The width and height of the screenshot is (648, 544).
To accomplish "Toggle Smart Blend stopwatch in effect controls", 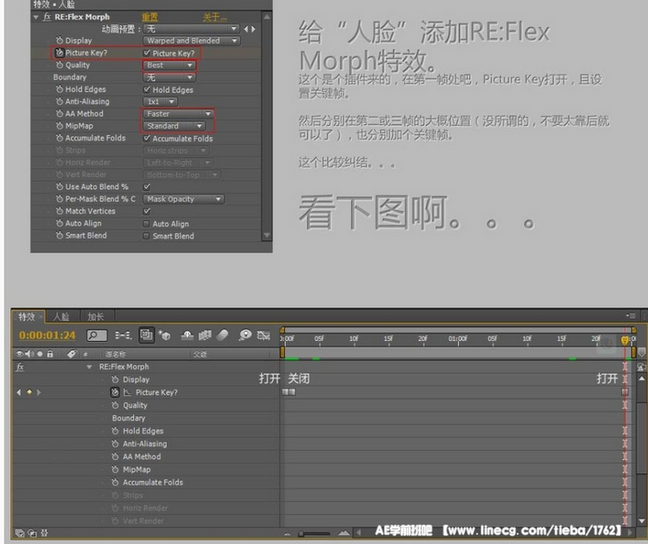I will click(59, 235).
